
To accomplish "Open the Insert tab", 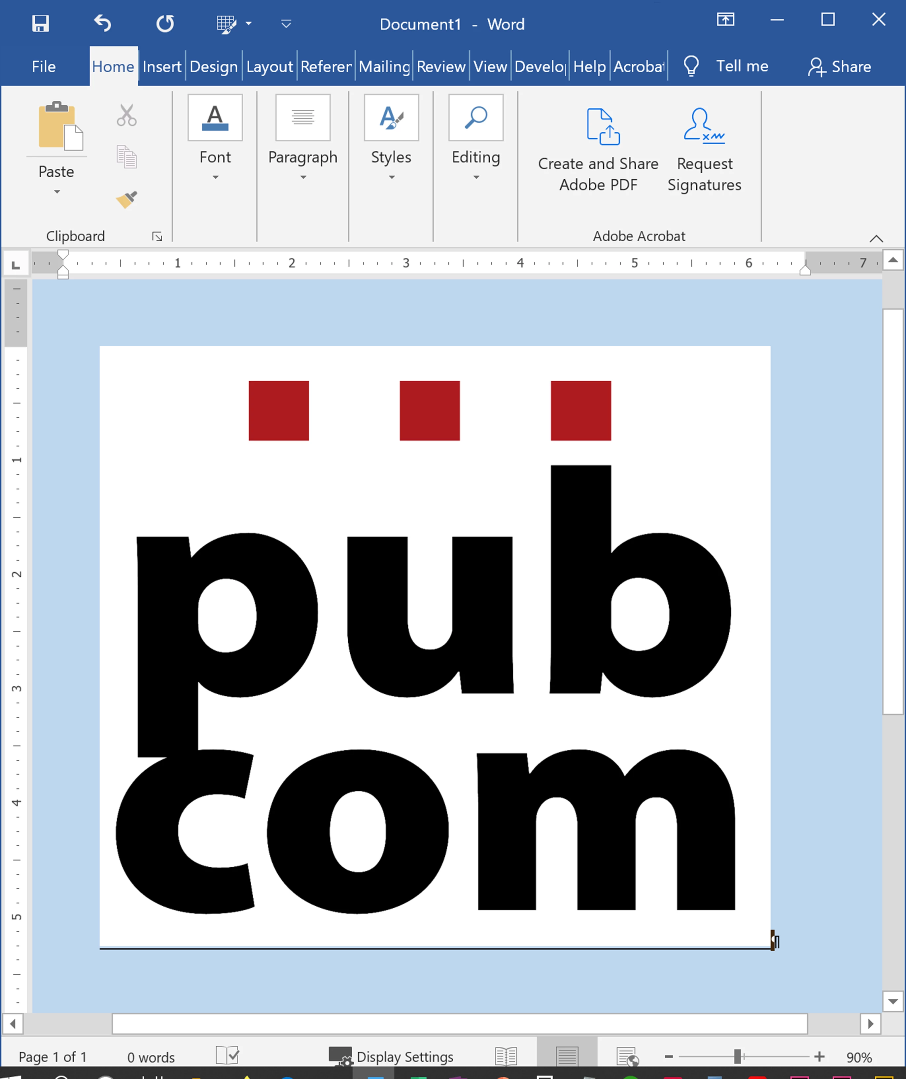I will click(x=162, y=67).
